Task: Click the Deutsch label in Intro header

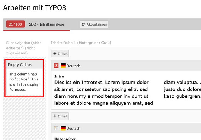Action: 73,66
